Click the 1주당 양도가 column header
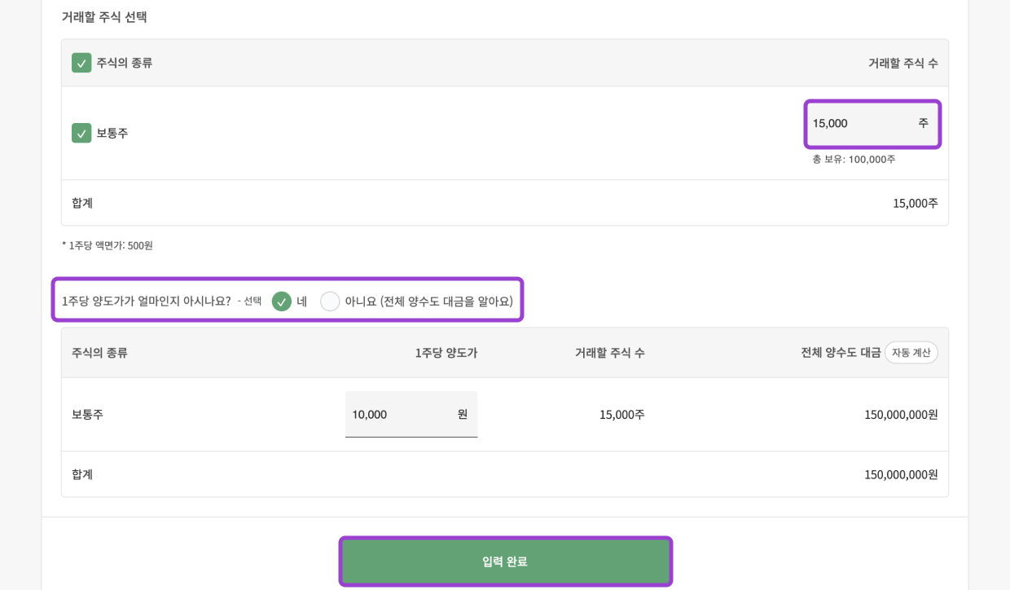1010x590 pixels. point(446,353)
